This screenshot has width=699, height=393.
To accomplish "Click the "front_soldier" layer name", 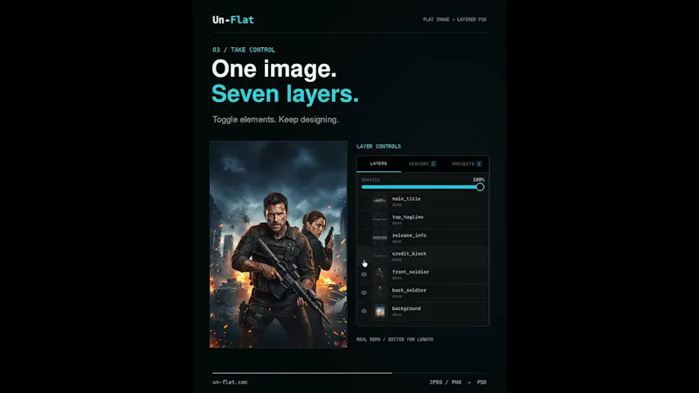I will click(411, 272).
